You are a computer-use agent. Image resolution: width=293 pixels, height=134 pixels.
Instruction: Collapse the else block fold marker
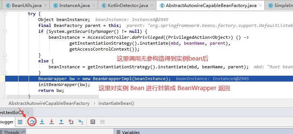(5, 61)
